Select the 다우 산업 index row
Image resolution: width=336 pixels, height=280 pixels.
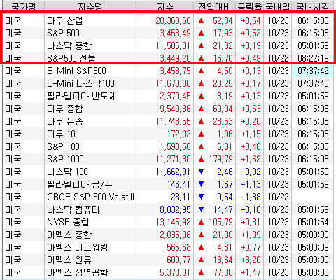(168, 20)
